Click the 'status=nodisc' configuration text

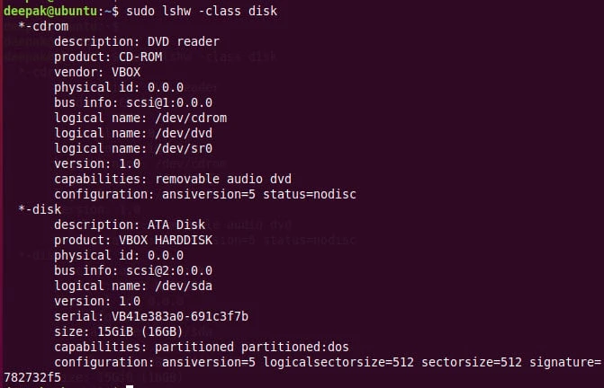pyautogui.click(x=316, y=194)
